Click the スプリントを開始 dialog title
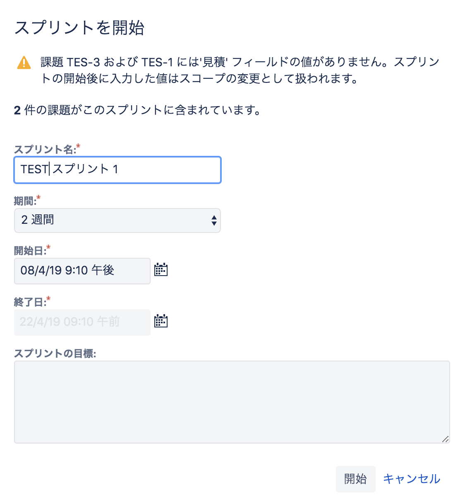465x504 pixels. tap(79, 28)
